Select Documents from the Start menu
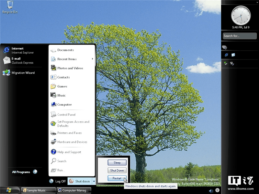 [66, 50]
